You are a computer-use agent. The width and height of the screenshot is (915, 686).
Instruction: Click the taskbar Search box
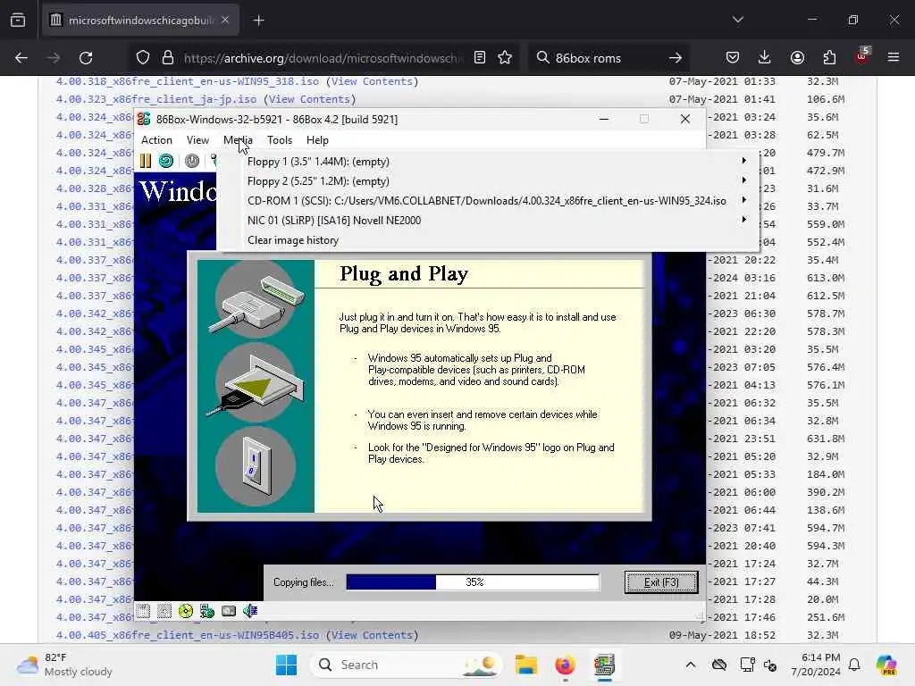click(407, 665)
